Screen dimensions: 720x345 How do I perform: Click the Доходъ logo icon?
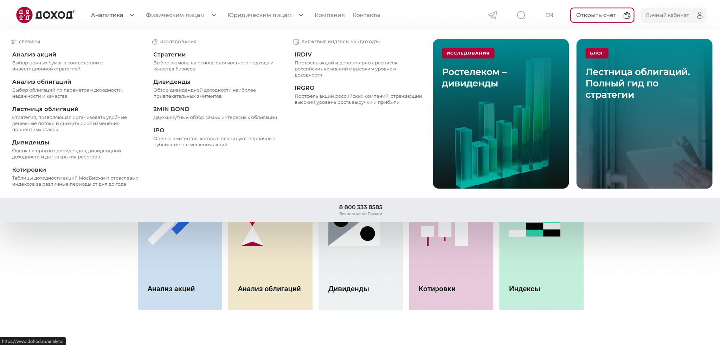[24, 15]
